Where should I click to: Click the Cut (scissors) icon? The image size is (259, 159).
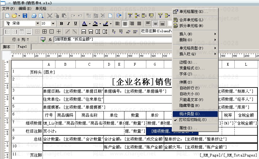point(50,15)
